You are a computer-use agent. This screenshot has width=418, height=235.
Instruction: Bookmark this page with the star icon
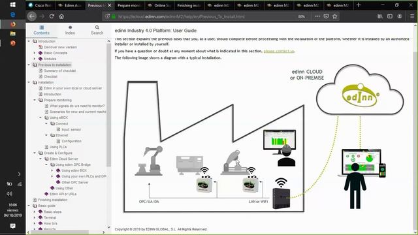point(335,16)
